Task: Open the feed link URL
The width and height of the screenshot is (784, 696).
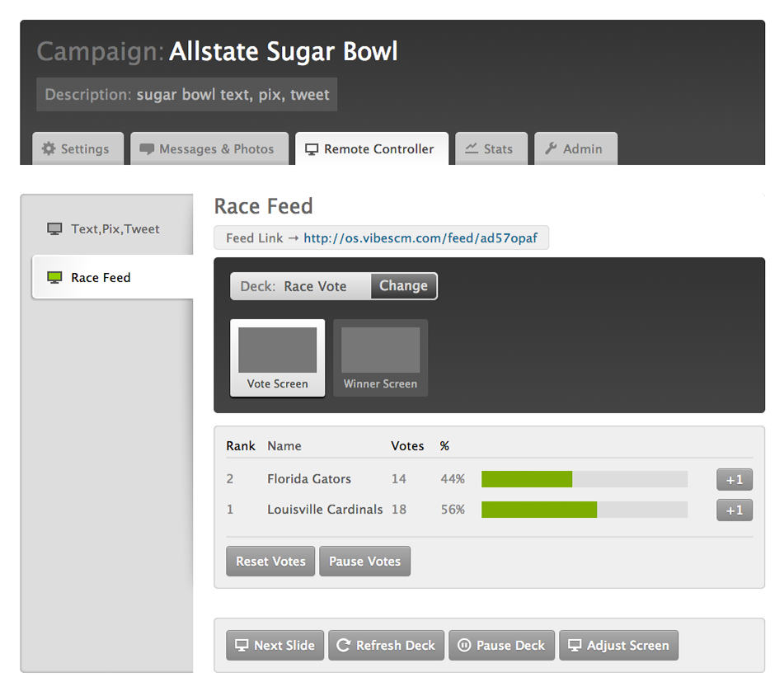Action: 420,238
